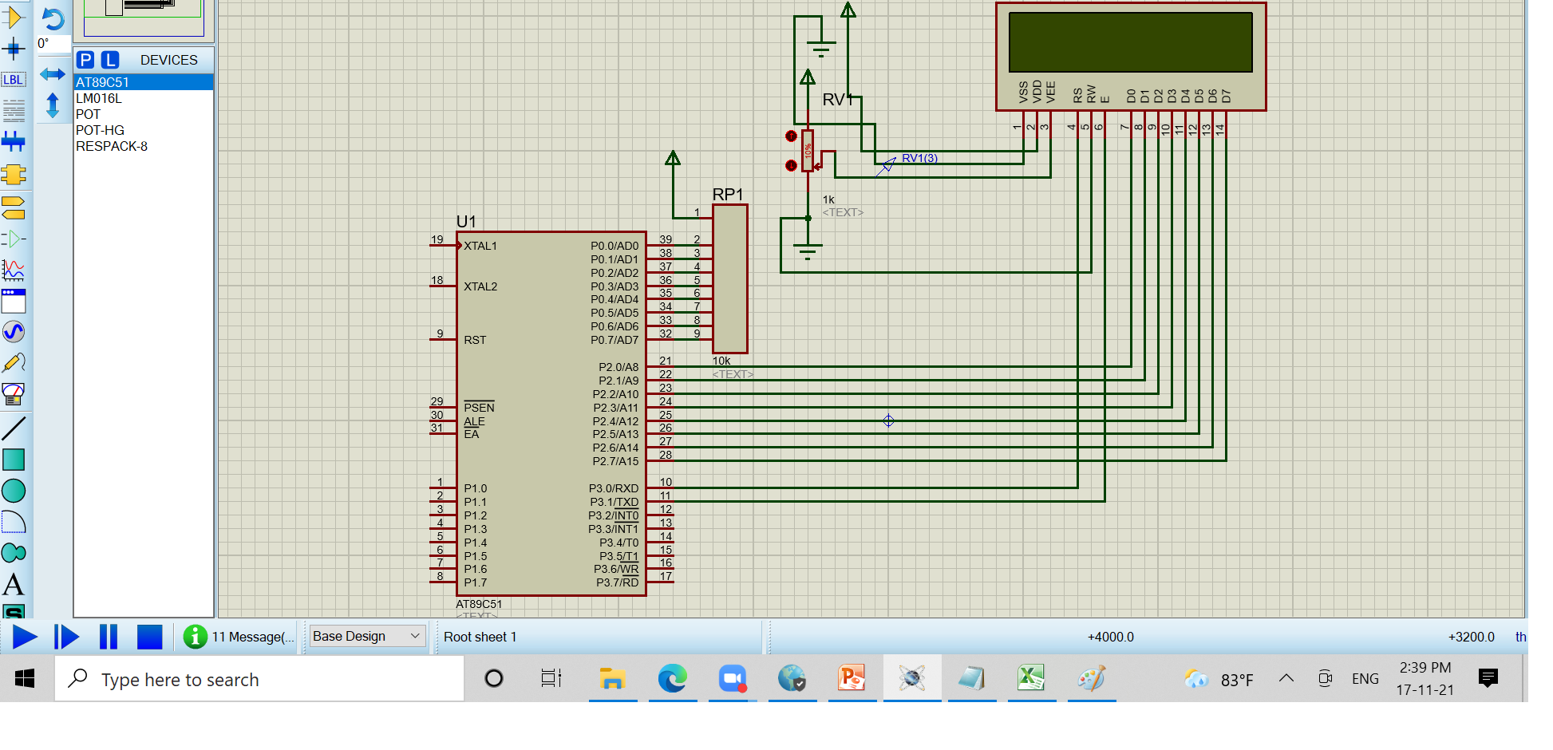Image resolution: width=1553 pixels, height=750 pixels.
Task: Expand the hidden system tray icons
Action: coord(1286,678)
